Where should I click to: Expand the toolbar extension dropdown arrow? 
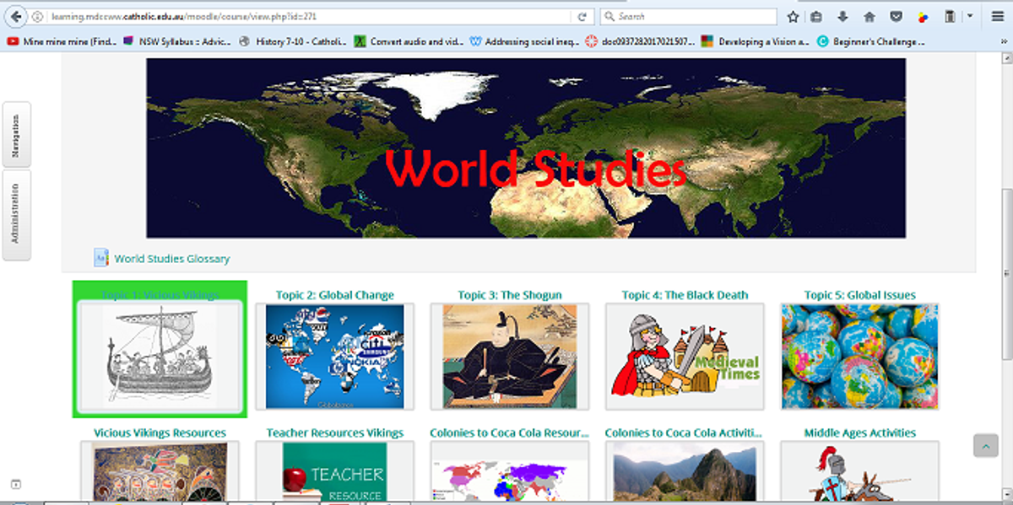click(x=970, y=17)
